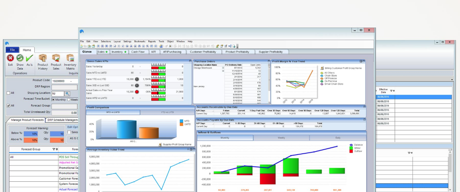Open the File menu in the dashboard window

click(82, 42)
